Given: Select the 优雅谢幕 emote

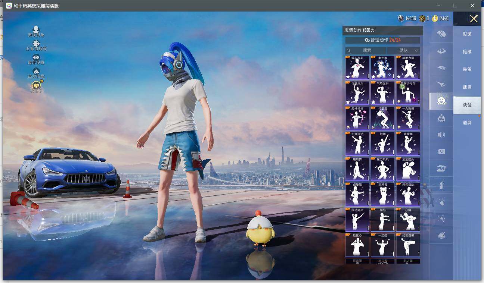Looking at the screenshot, I should [408, 245].
